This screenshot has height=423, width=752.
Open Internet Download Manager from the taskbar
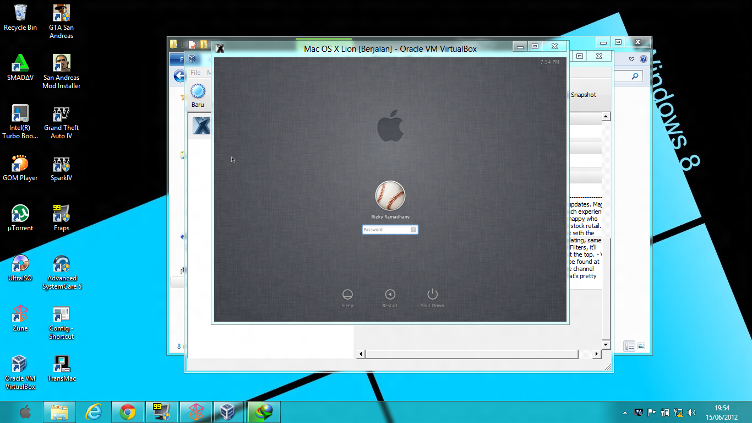click(264, 411)
